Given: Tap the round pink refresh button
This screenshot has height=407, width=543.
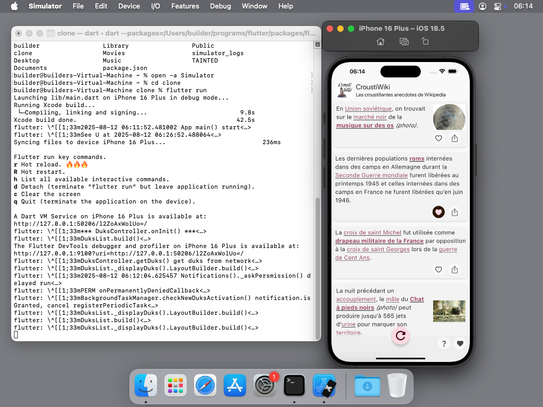Looking at the screenshot, I should tap(400, 335).
